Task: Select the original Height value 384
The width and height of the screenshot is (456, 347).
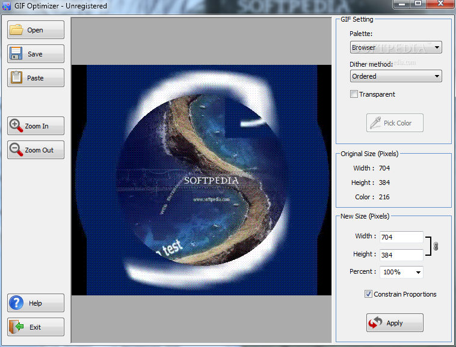Action: pyautogui.click(x=384, y=183)
